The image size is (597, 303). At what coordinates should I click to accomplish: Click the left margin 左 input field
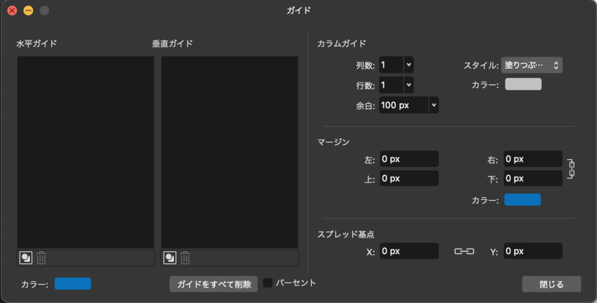coord(409,158)
